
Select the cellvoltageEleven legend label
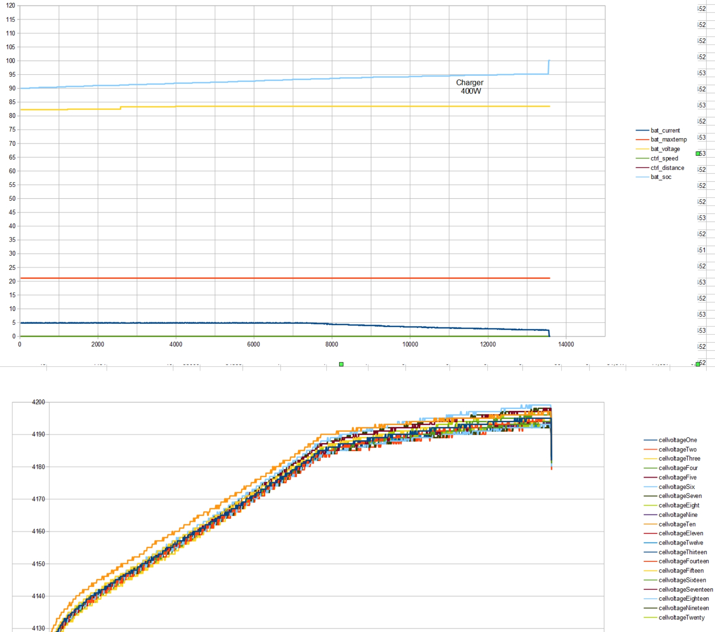[681, 533]
